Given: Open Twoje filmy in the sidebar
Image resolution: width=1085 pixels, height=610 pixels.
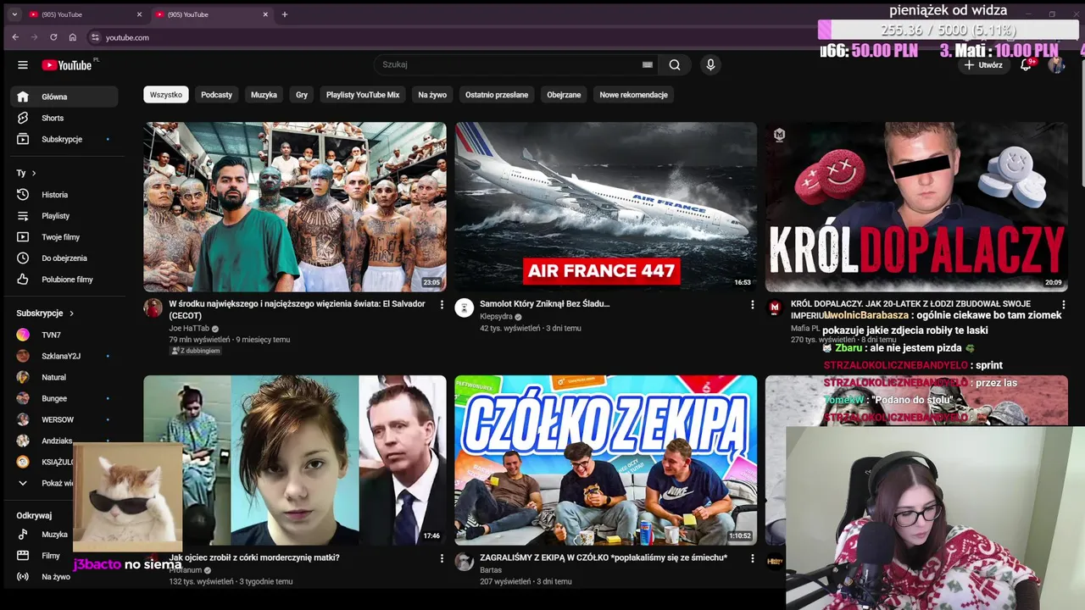Looking at the screenshot, I should [x=64, y=237].
